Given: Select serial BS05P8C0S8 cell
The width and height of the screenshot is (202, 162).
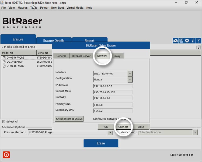Looking at the screenshot, I should [44, 62].
